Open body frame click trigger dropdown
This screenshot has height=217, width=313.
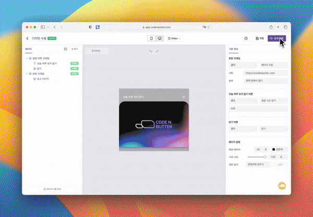coord(243,65)
